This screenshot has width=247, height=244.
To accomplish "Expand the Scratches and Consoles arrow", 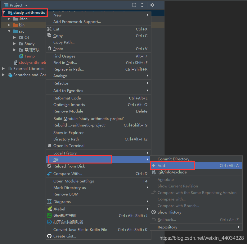I will (x=3, y=75).
